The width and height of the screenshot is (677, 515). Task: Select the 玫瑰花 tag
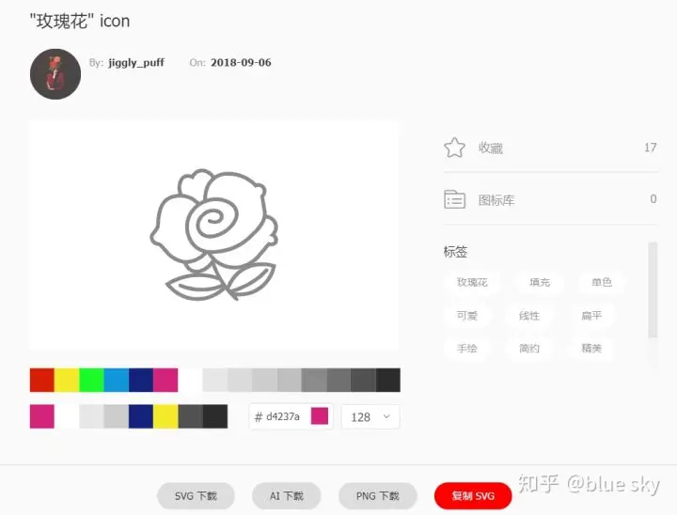point(472,282)
